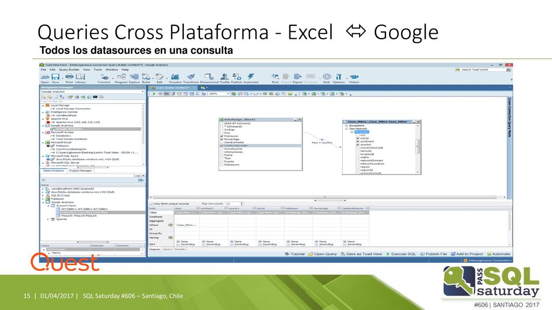Screen dimensions: 552x310
Task: Click the Tutorial button
Action: point(295,254)
